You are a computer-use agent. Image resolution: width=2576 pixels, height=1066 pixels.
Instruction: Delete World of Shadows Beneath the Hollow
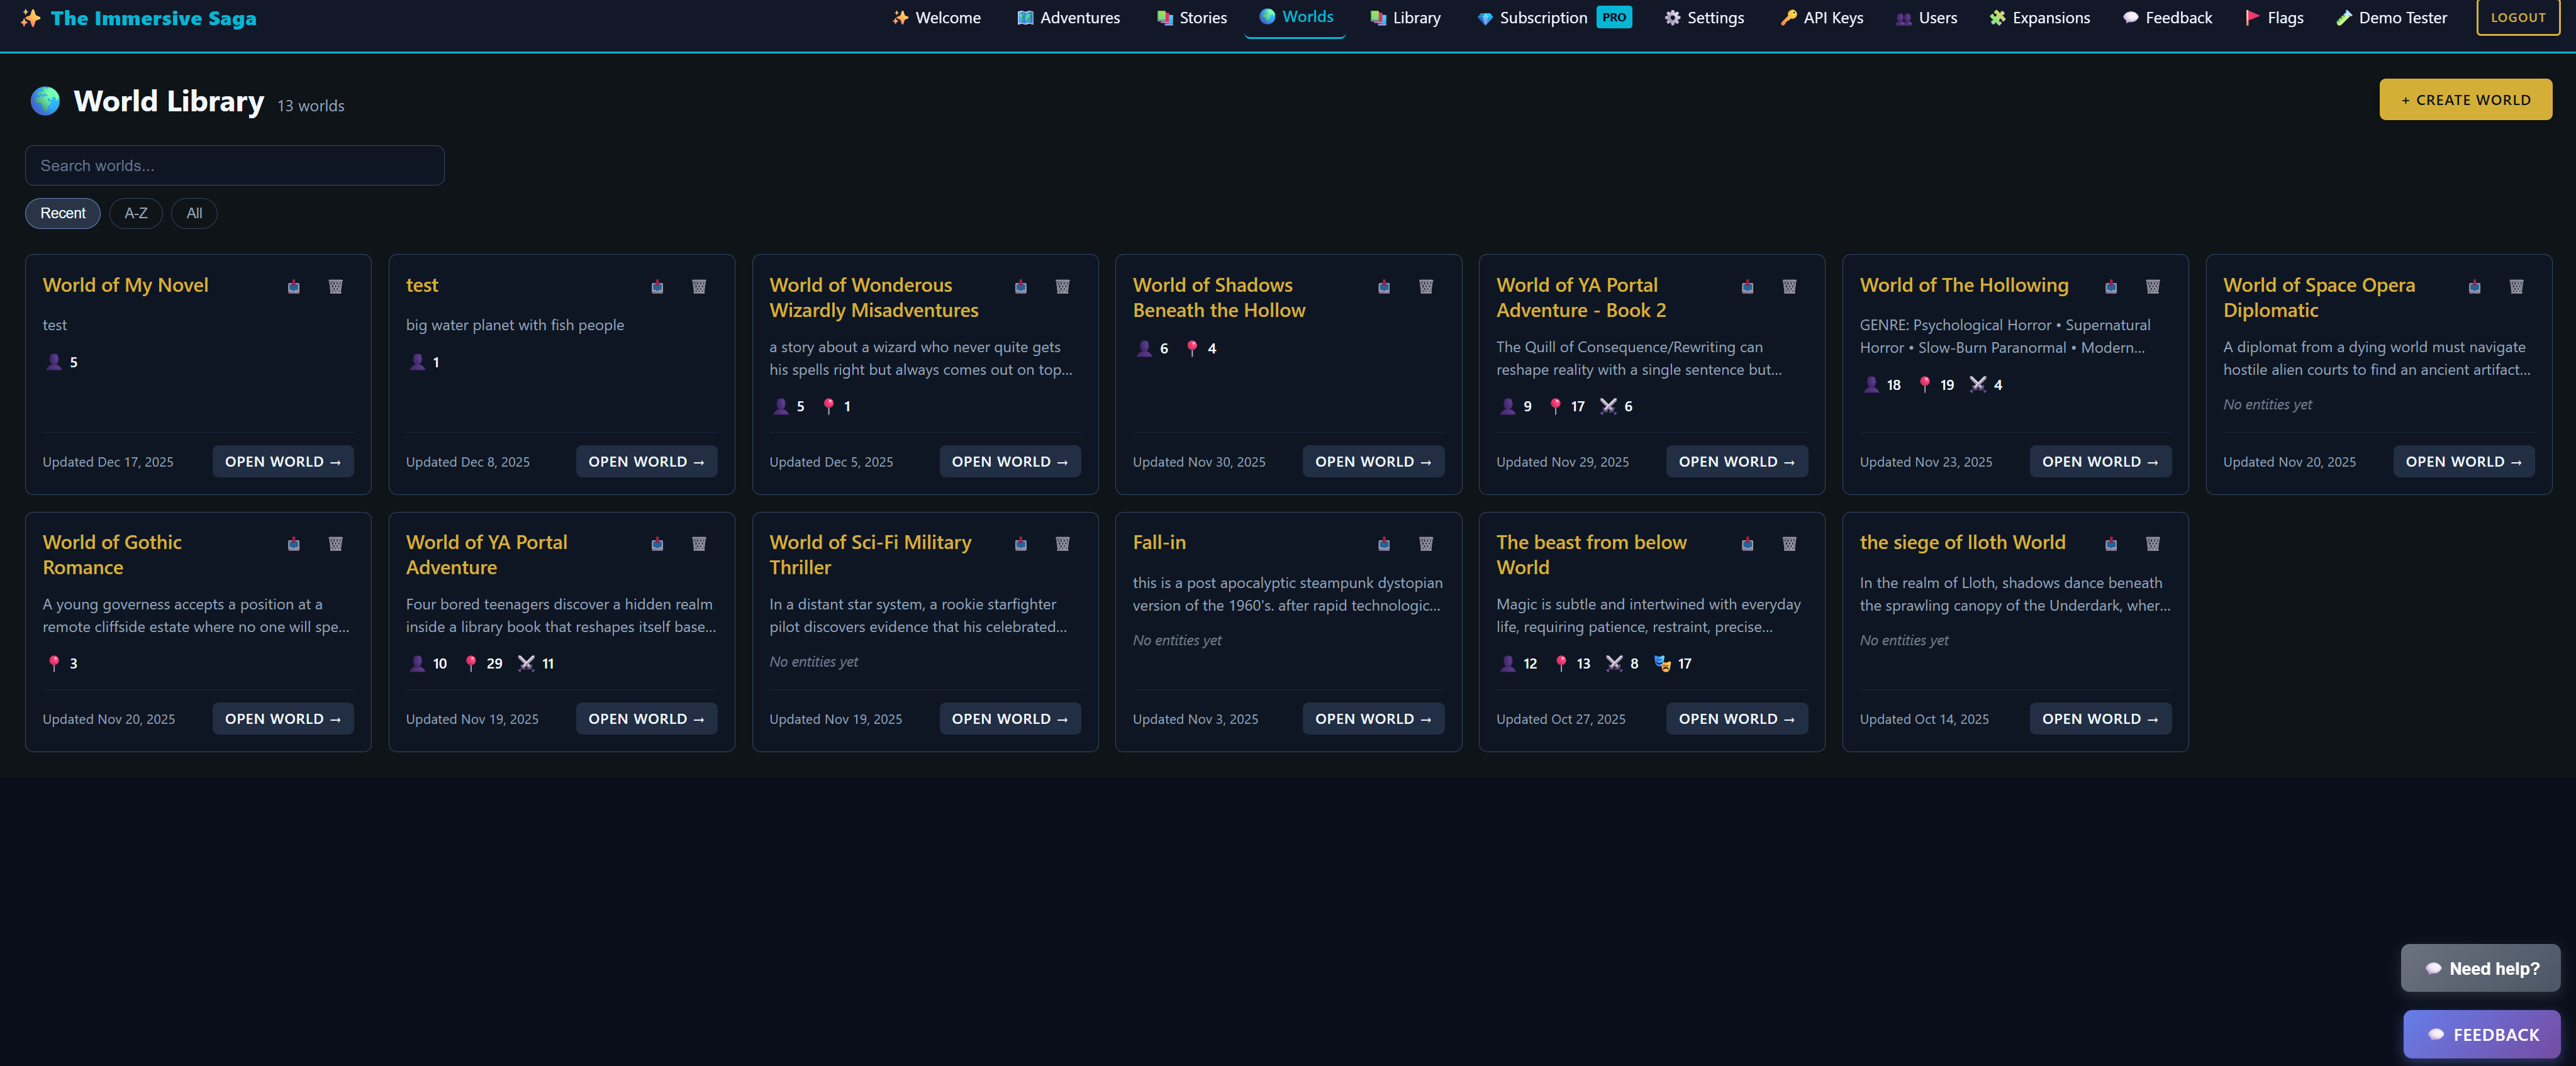coord(1426,287)
